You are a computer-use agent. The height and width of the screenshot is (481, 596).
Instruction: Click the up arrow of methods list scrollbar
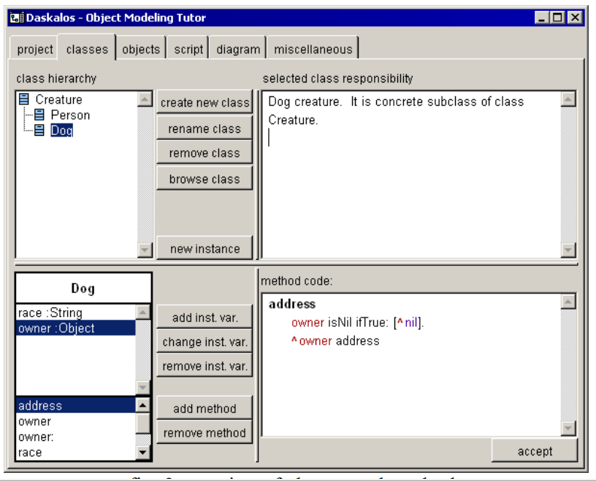pyautogui.click(x=143, y=405)
